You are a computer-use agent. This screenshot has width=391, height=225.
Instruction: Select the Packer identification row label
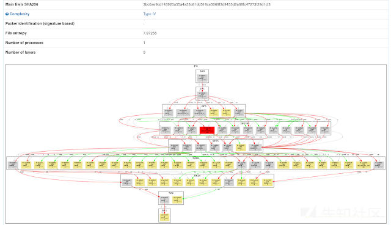pos(40,24)
